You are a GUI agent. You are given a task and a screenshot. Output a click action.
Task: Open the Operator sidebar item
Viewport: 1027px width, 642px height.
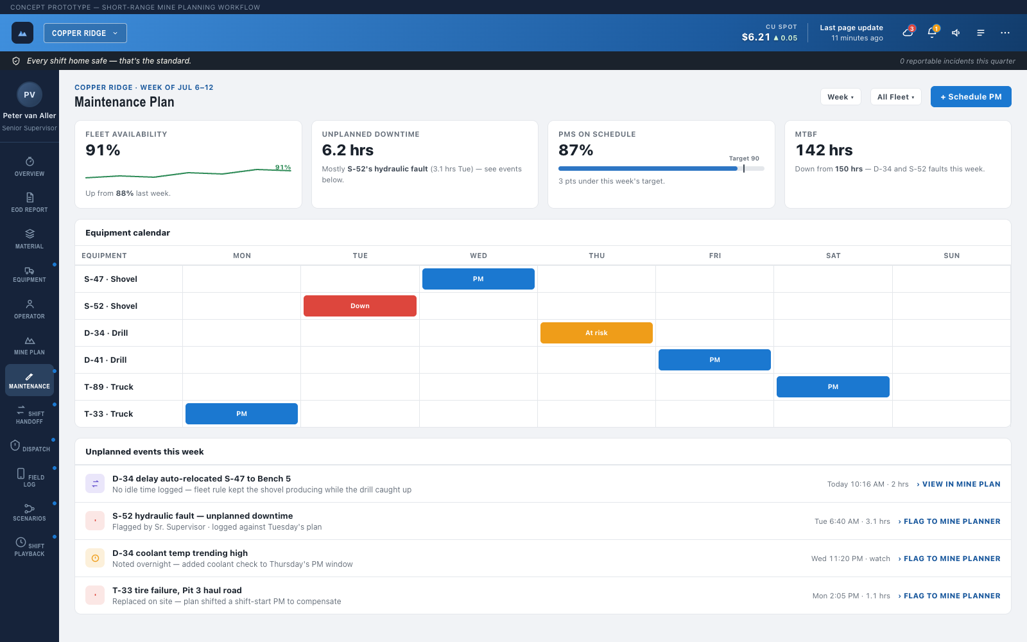tap(30, 309)
